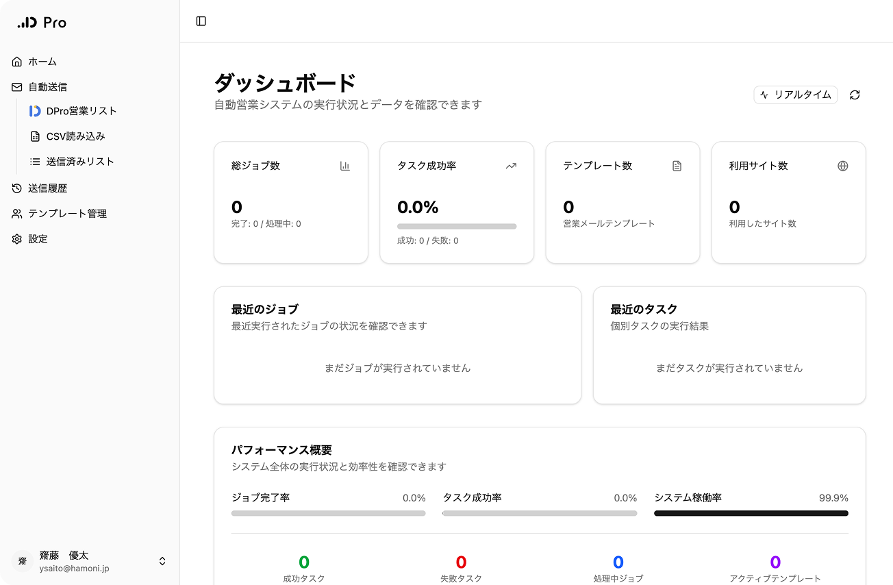Click the trend arrow icon on タスク成功率 card

[511, 166]
